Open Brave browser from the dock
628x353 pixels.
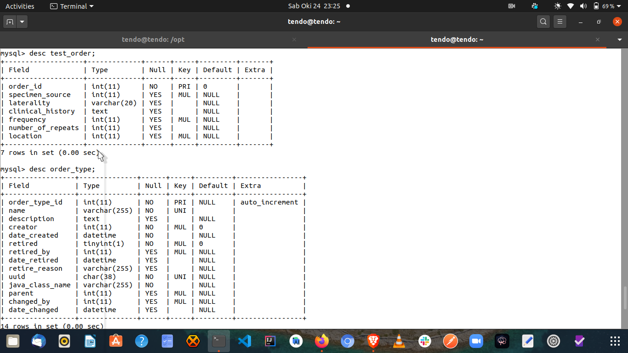[x=373, y=341]
